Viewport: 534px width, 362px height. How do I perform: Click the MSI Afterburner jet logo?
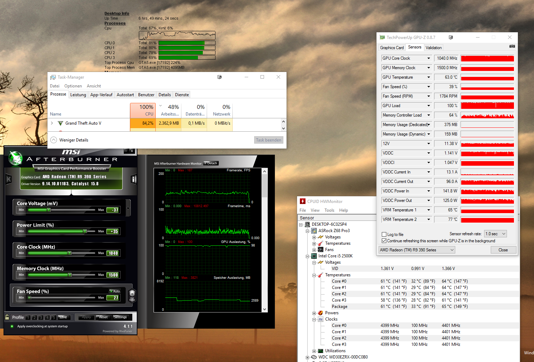click(15, 158)
